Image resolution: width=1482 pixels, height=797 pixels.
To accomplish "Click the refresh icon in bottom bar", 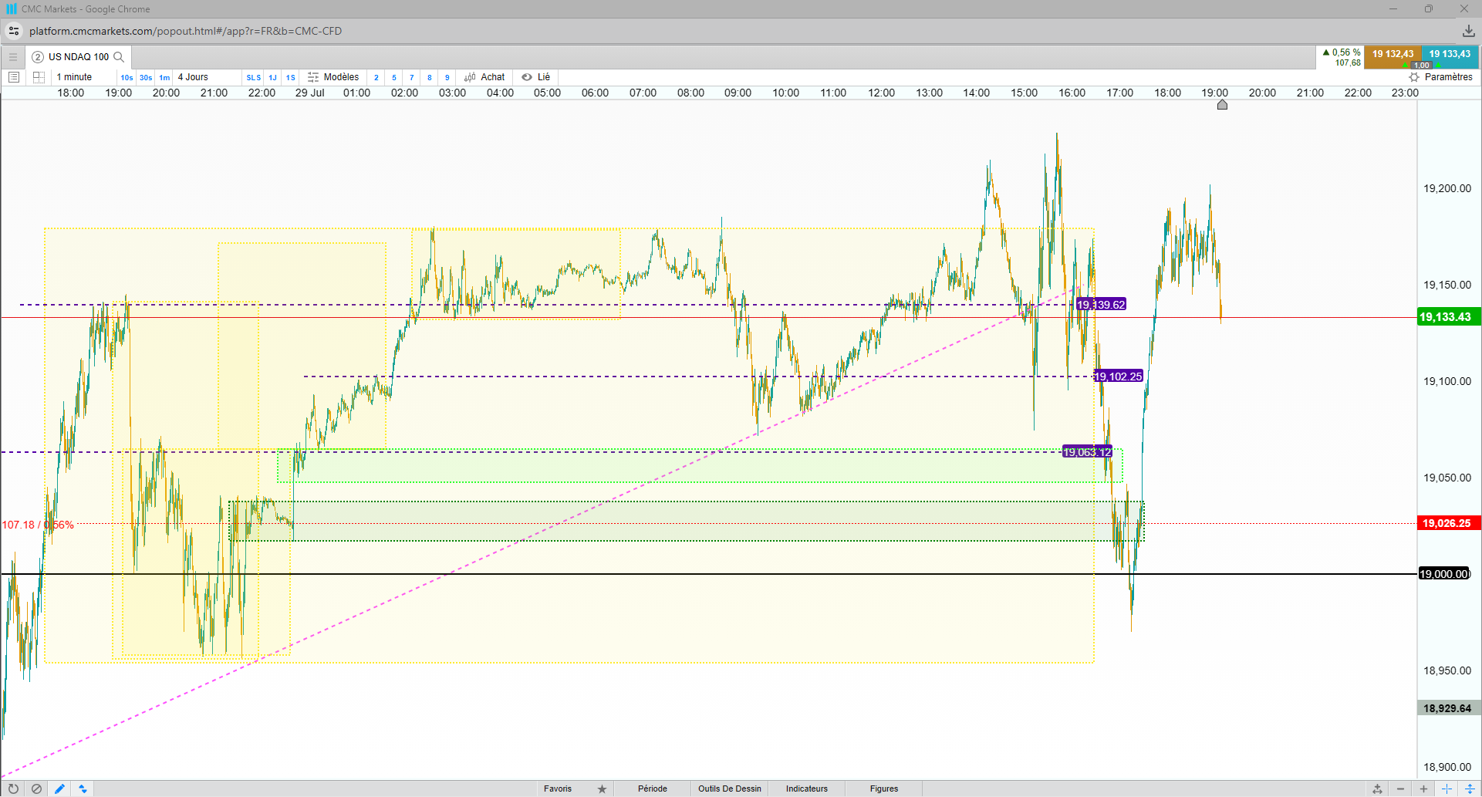I will (13, 789).
